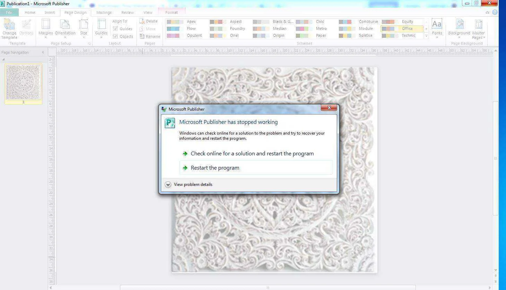Image resolution: width=506 pixels, height=290 pixels.
Task: Apply the Paper color scheme
Action: [x=315, y=35]
